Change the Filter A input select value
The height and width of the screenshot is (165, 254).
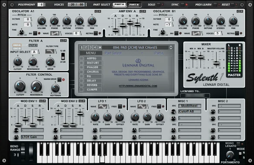34,52
